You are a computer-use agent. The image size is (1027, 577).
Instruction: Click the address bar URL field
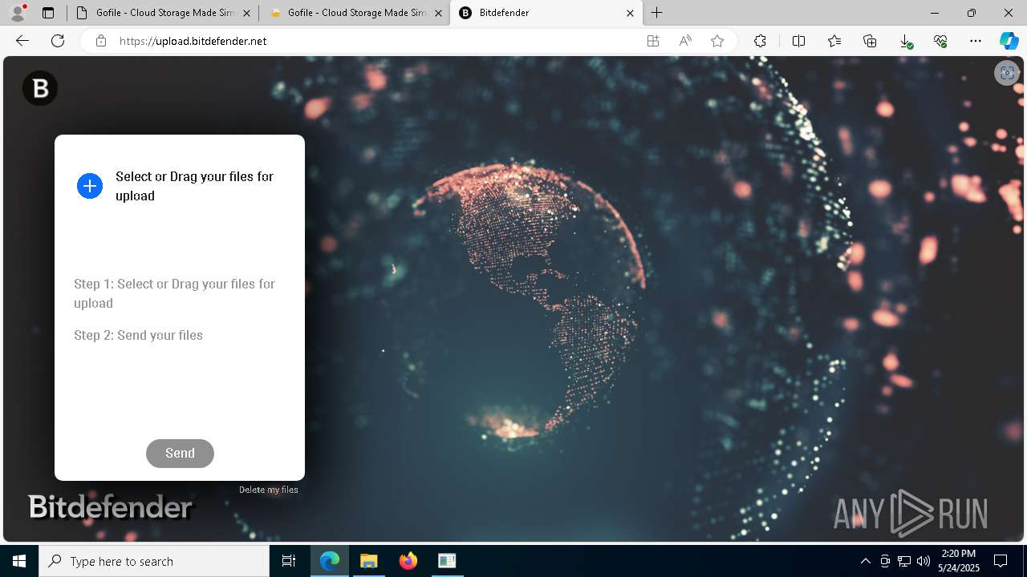tap(377, 41)
